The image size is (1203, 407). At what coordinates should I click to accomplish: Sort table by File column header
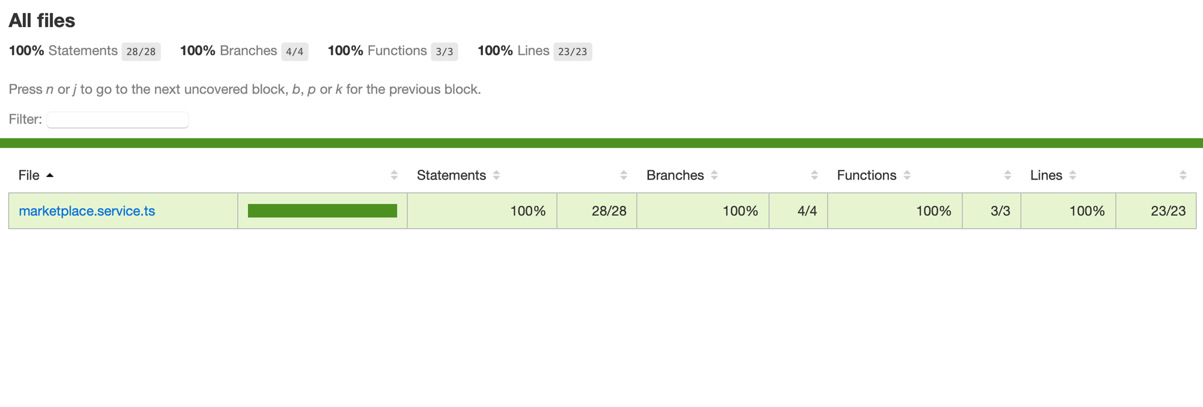coord(29,175)
